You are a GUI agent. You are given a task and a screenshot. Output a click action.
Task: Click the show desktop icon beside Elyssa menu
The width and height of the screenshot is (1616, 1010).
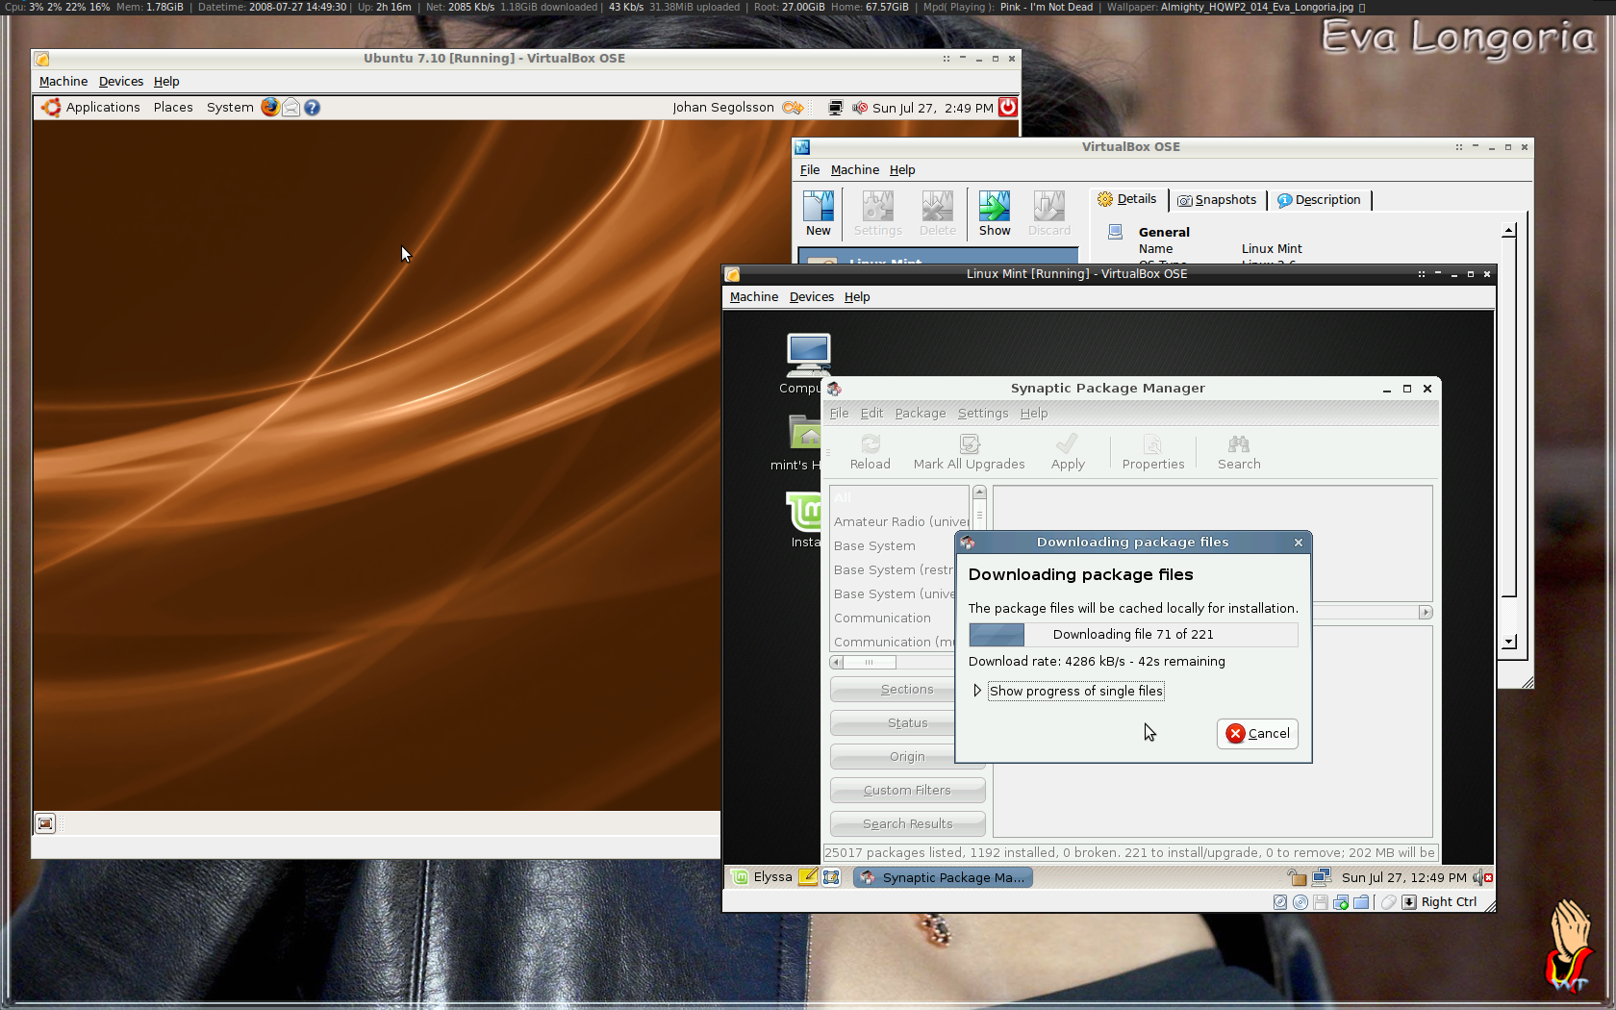click(831, 876)
